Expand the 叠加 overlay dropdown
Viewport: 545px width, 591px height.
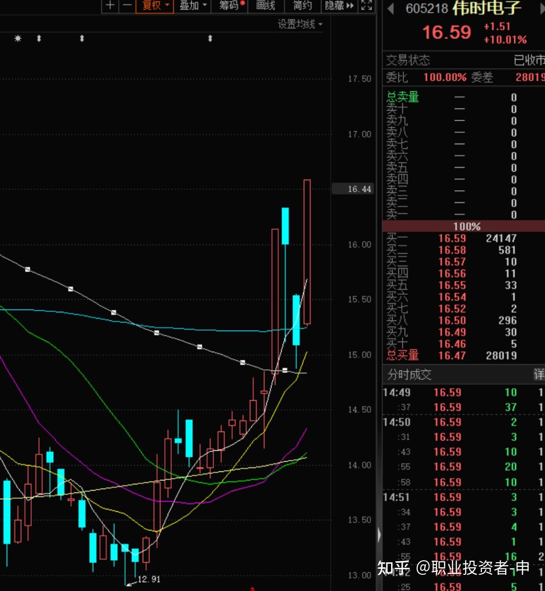tap(193, 6)
